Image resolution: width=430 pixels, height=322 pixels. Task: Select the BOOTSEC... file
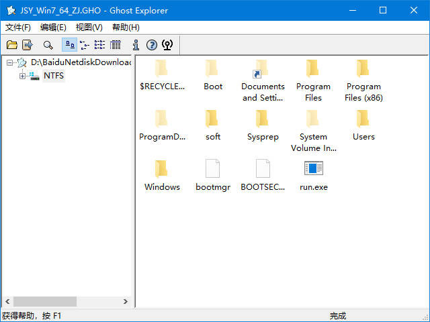point(263,176)
